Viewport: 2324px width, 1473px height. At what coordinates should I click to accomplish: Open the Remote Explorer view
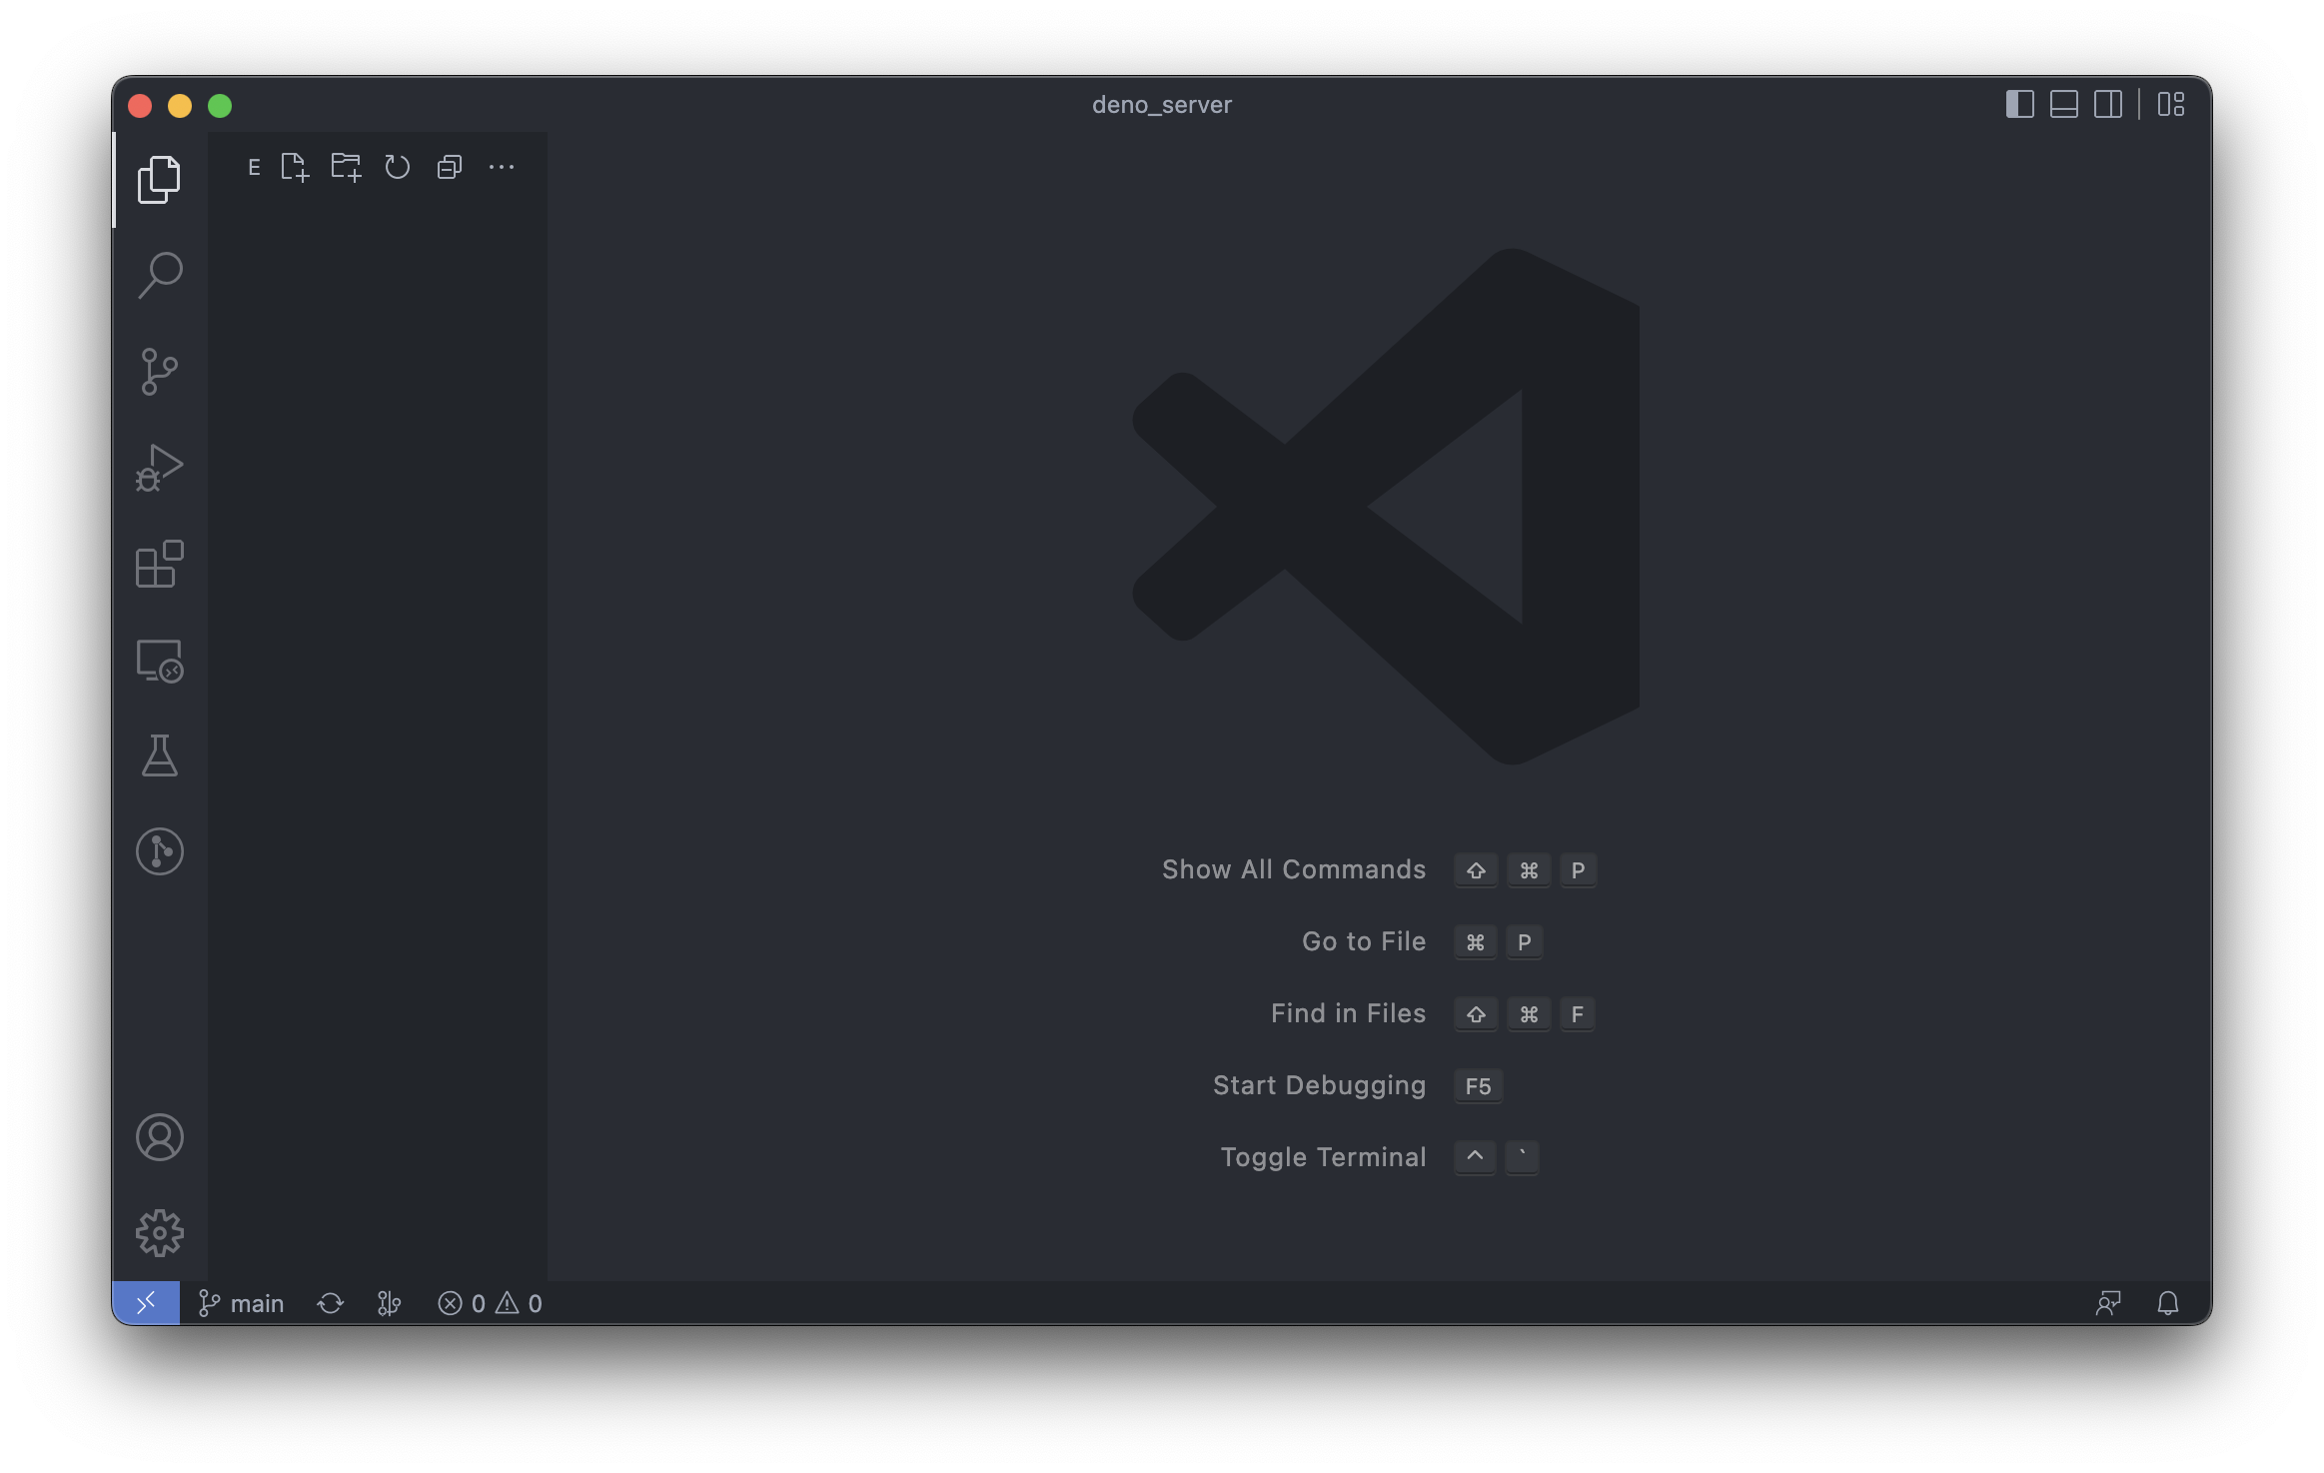(159, 661)
